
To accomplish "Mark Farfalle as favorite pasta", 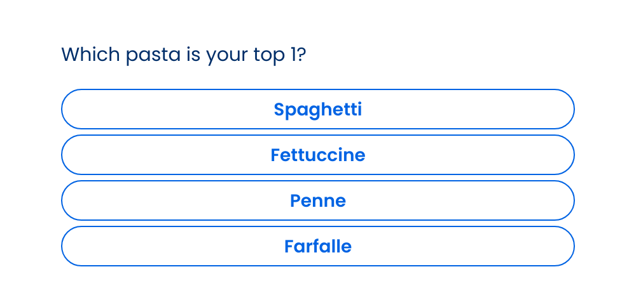I will pyautogui.click(x=318, y=246).
